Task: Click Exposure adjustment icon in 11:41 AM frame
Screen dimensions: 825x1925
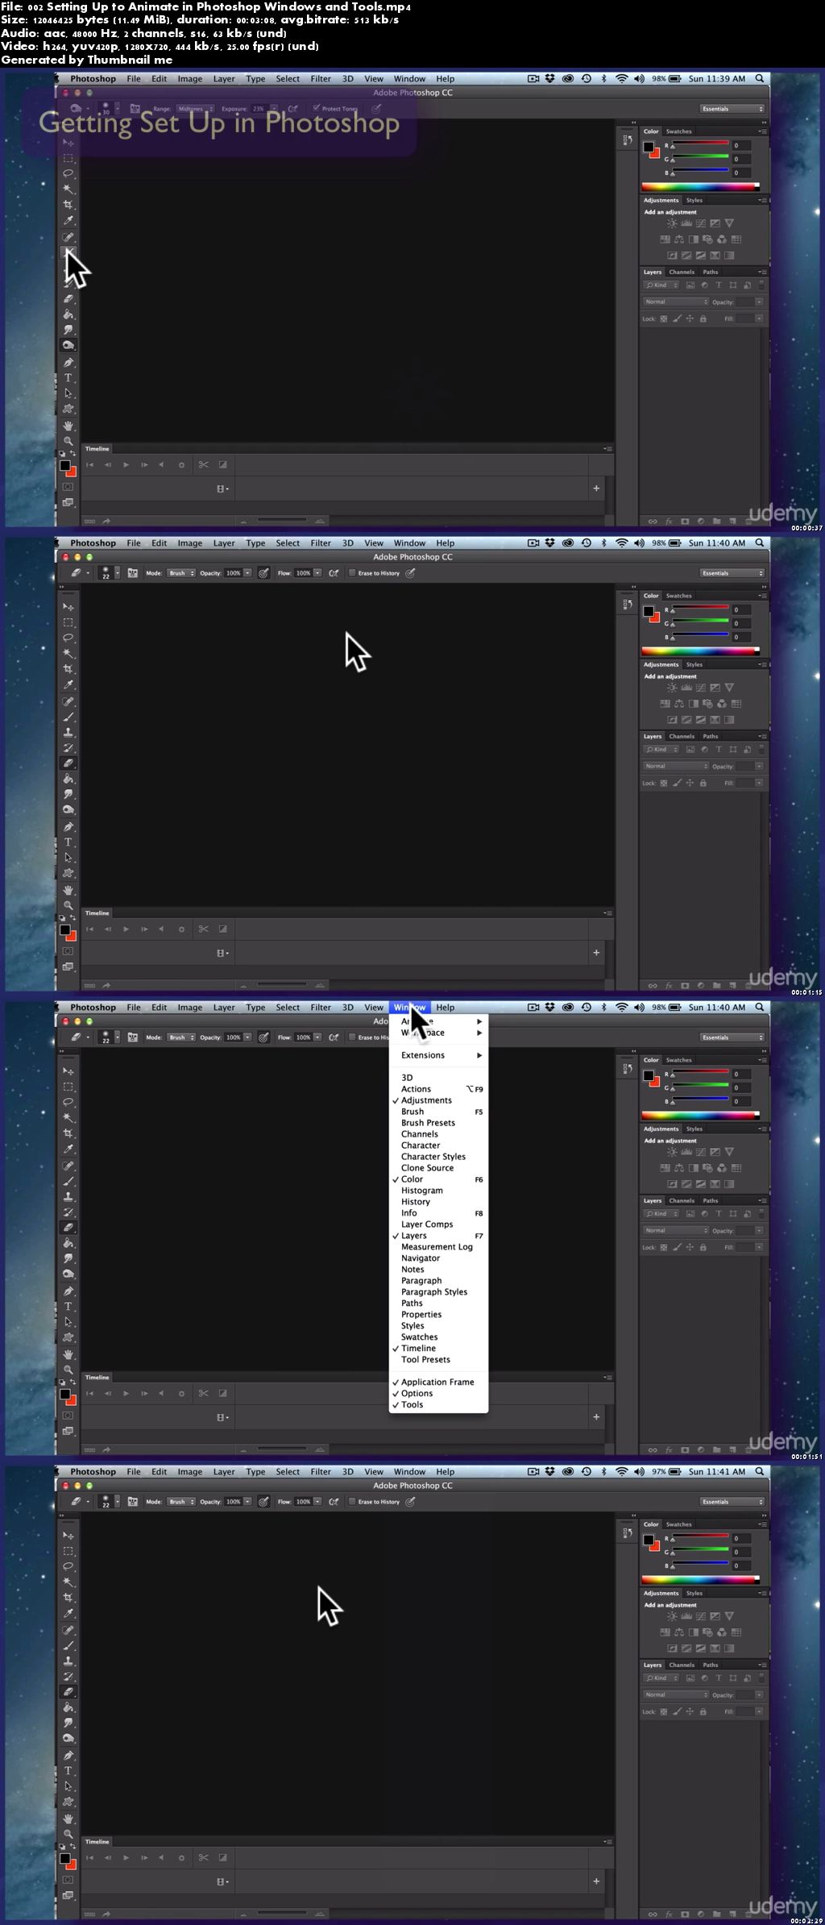Action: pyautogui.click(x=715, y=1616)
